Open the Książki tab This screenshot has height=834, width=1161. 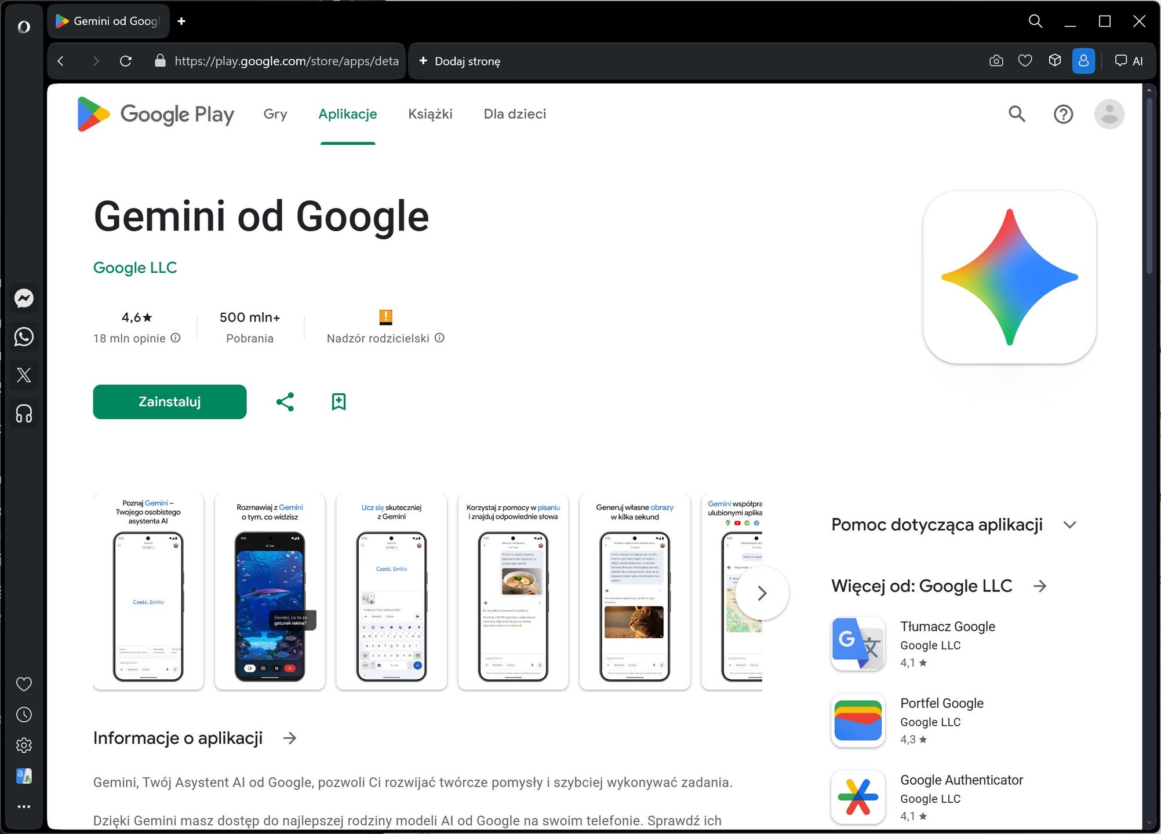pyautogui.click(x=431, y=114)
